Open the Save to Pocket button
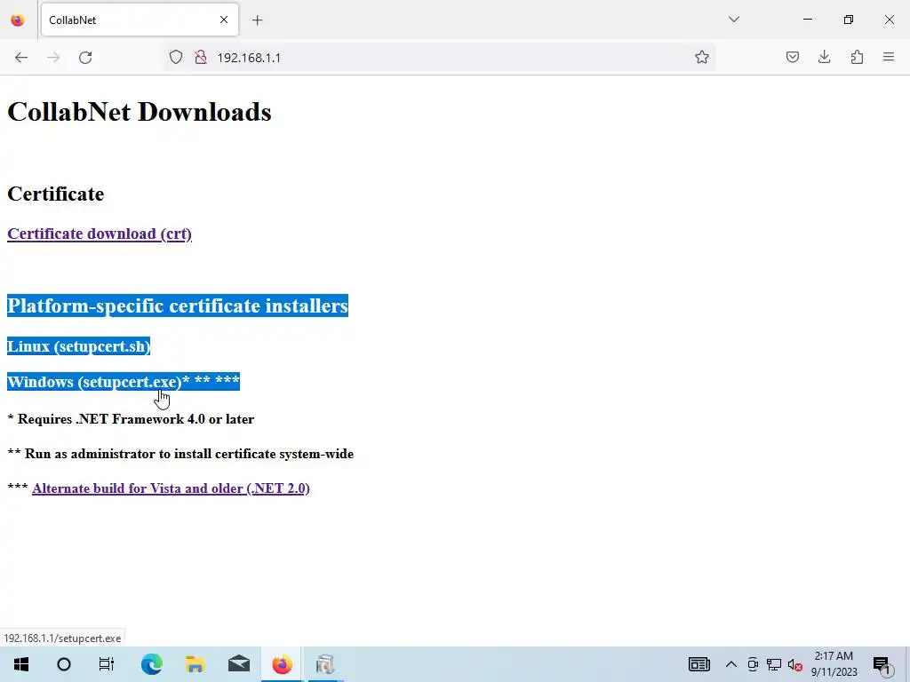The height and width of the screenshot is (682, 910). click(x=792, y=57)
